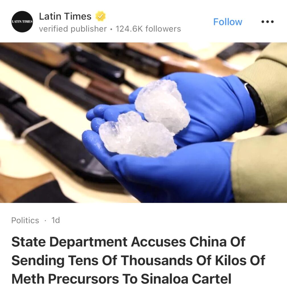Viewport: 287px width, 291px height.
Task: Click the headline line mentioning Tens Of Thousands
Action: point(138,260)
